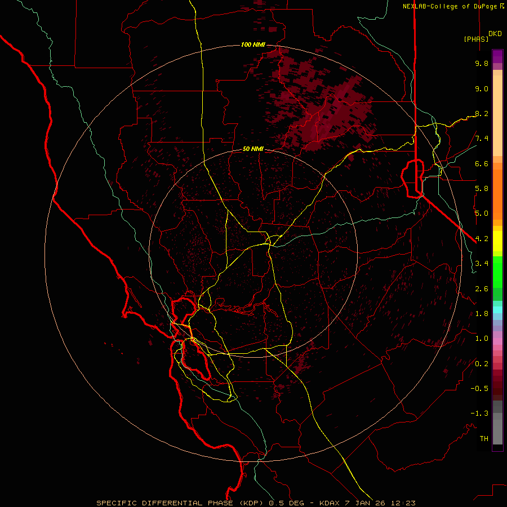Click the 50 NMI range ring label
Image resolution: width=507 pixels, height=507 pixels.
point(253,149)
